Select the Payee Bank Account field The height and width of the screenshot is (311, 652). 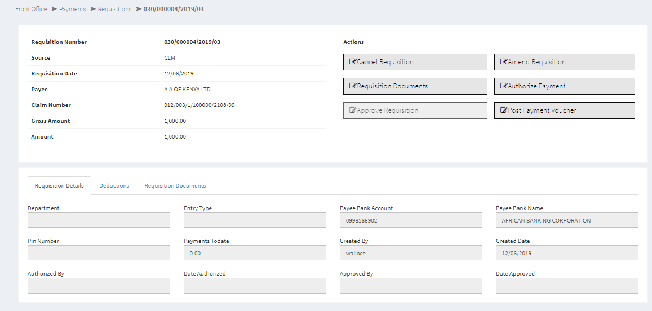point(411,220)
